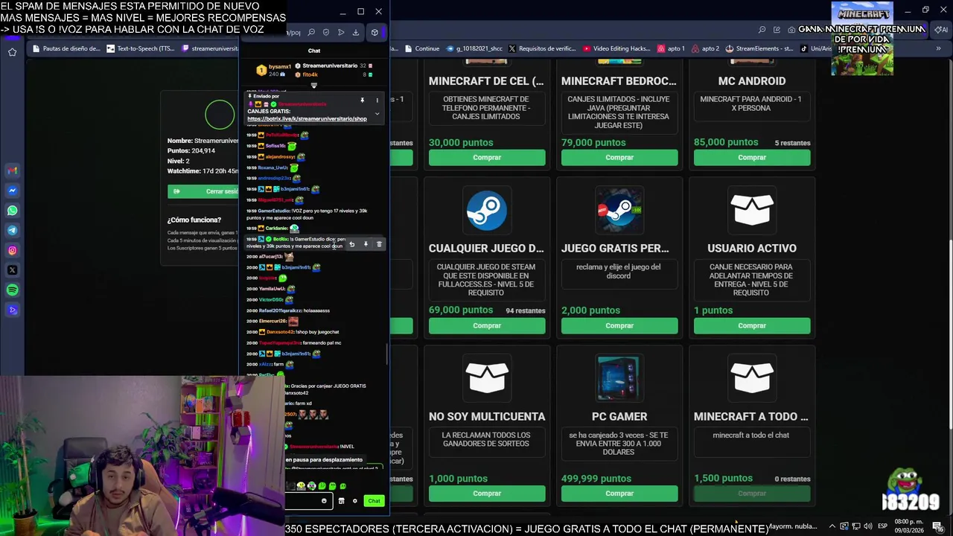Click the USUARIO ACTIVO box thumbnail
This screenshot has width=953, height=536.
[752, 211]
